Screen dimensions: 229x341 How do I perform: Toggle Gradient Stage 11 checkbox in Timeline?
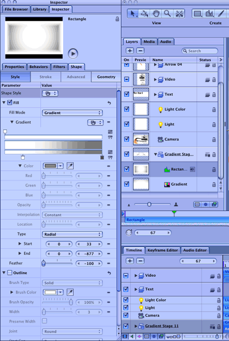126,326
